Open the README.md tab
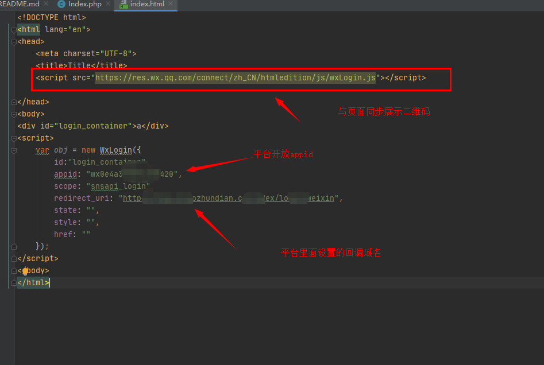Image resolution: width=544 pixels, height=365 pixels. 20,4
